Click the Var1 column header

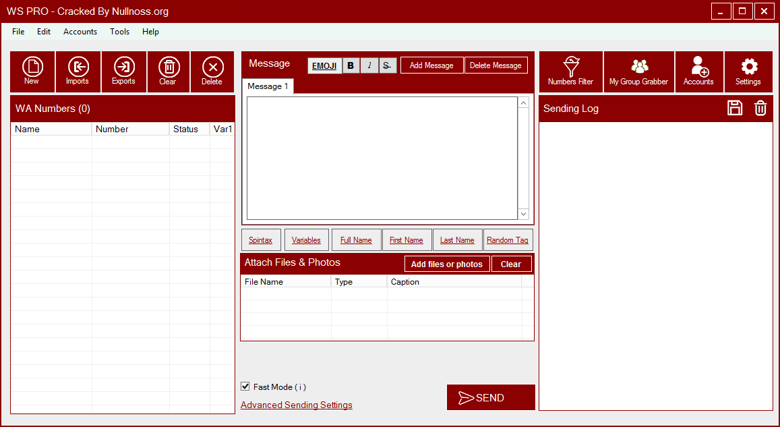(222, 129)
